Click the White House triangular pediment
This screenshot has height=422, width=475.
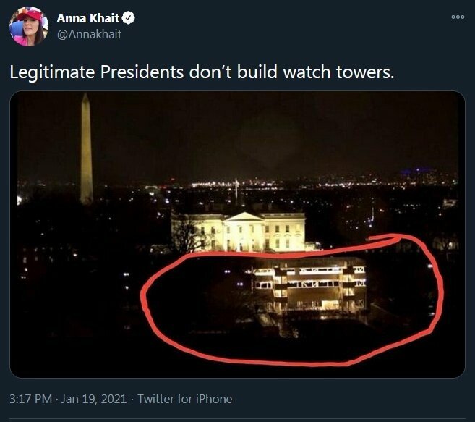click(246, 216)
